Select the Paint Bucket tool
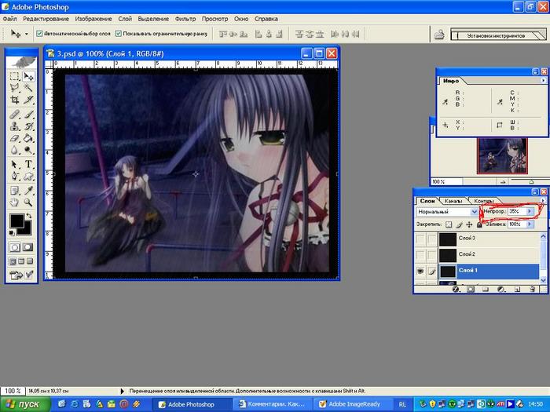Screen dimensions: 550x412 coord(28,138)
